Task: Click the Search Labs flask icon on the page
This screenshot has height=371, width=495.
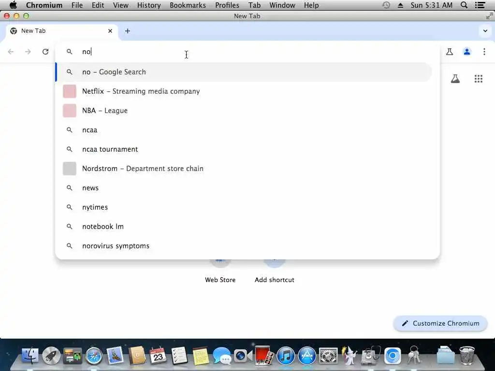Action: (455, 79)
